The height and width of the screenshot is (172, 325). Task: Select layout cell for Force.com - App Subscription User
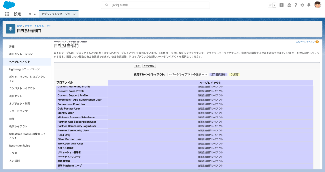210,100
